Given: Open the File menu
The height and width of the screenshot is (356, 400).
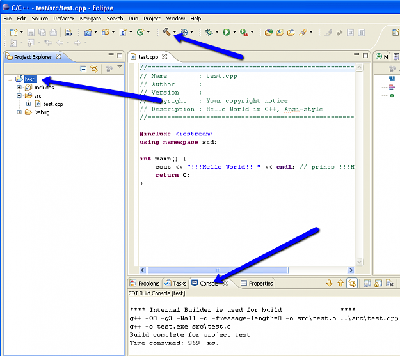Looking at the screenshot, I should 8,19.
